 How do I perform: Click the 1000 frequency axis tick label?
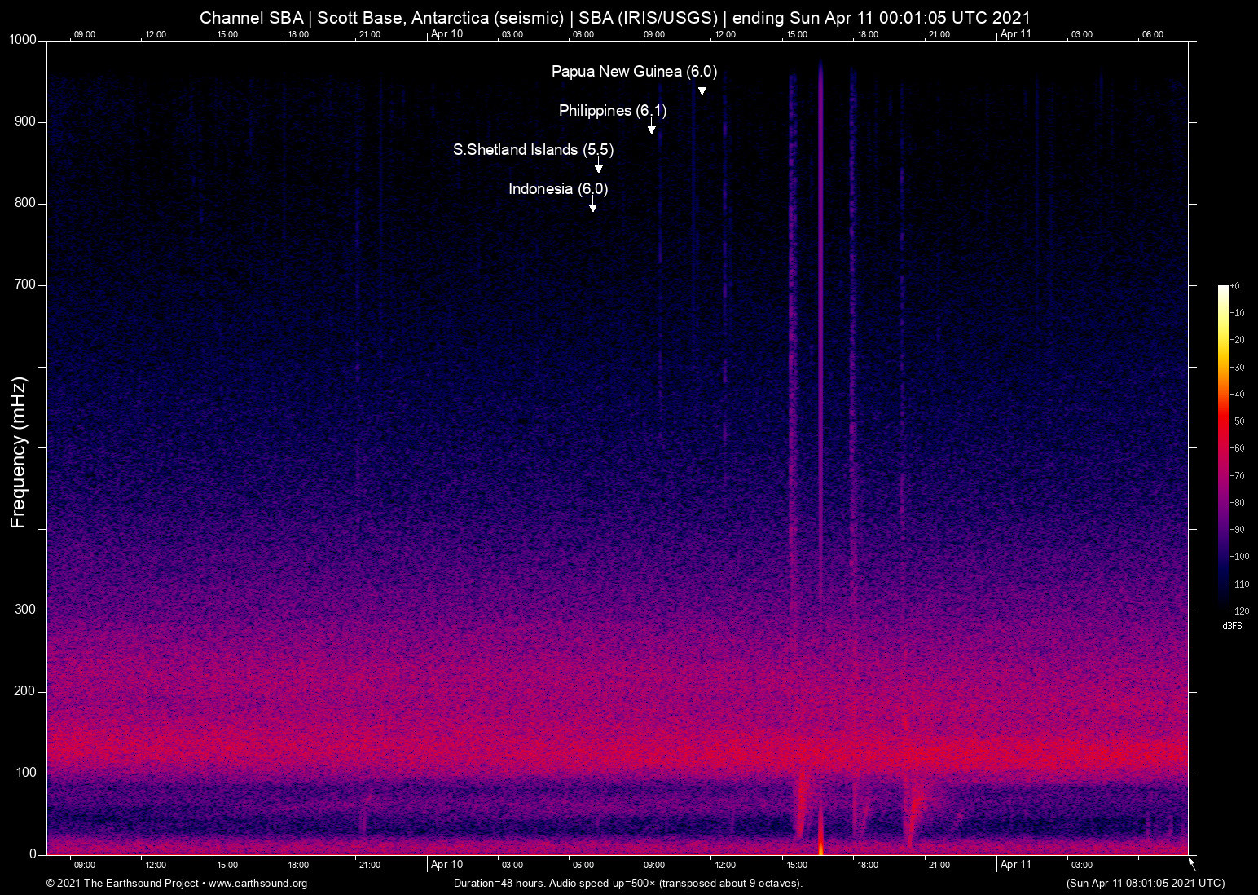[x=23, y=40]
